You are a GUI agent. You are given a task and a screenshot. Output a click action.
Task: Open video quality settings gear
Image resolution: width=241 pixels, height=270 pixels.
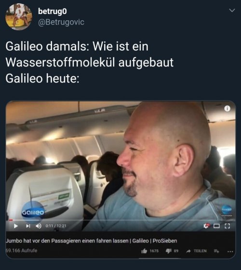click(x=206, y=226)
